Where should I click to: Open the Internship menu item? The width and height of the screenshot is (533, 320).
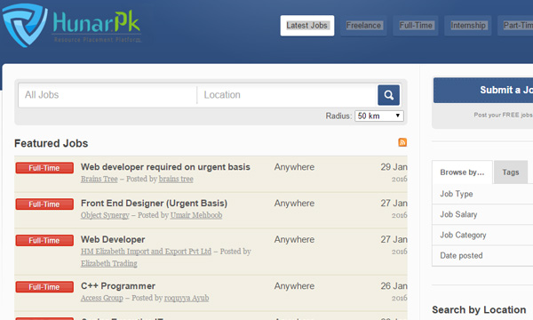point(468,26)
